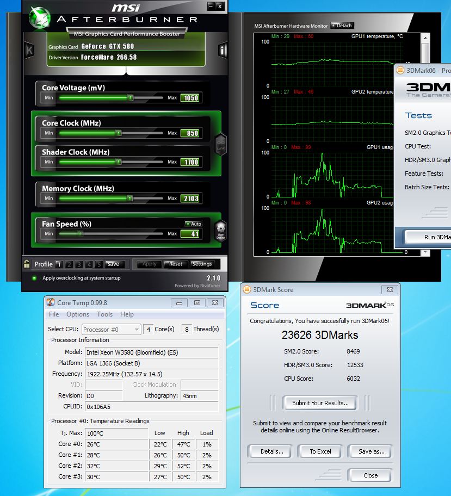Open the Select CPU Processor #0 dropdown
The height and width of the screenshot is (496, 451).
click(x=111, y=329)
